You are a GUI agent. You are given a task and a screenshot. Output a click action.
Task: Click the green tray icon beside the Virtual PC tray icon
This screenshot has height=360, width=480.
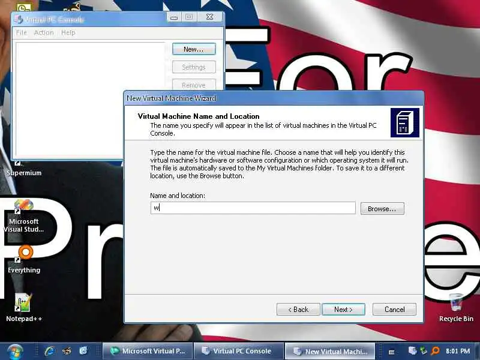tap(424, 351)
